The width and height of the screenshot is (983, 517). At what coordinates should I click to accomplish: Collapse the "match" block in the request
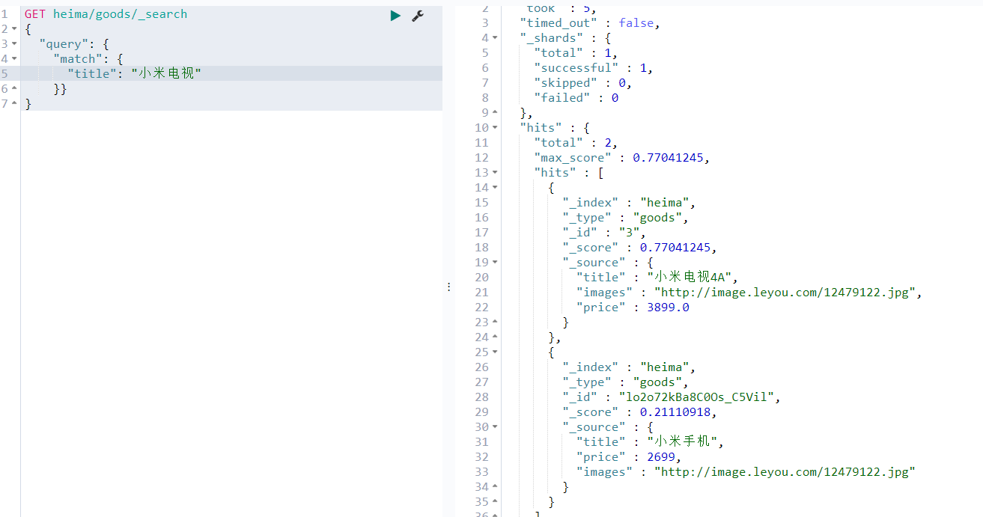coord(14,58)
